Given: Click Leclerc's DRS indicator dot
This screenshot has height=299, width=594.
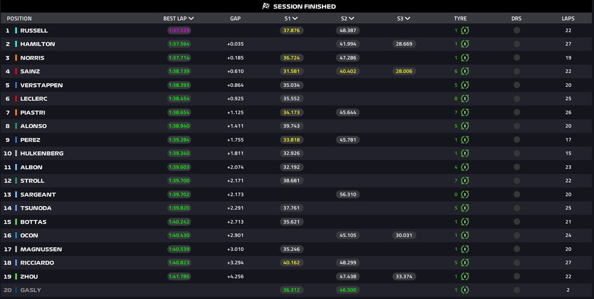Looking at the screenshot, I should click(517, 98).
